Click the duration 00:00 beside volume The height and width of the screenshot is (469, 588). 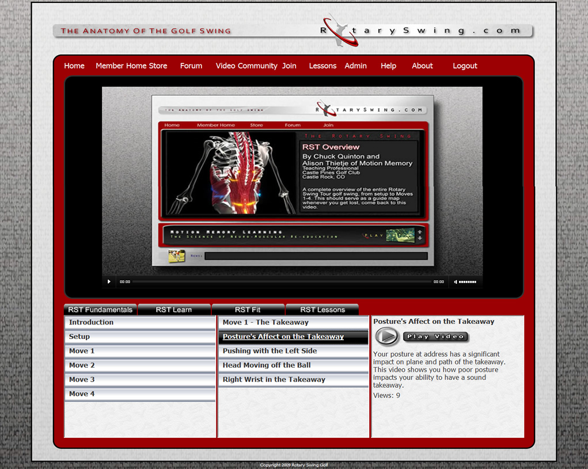click(x=439, y=282)
